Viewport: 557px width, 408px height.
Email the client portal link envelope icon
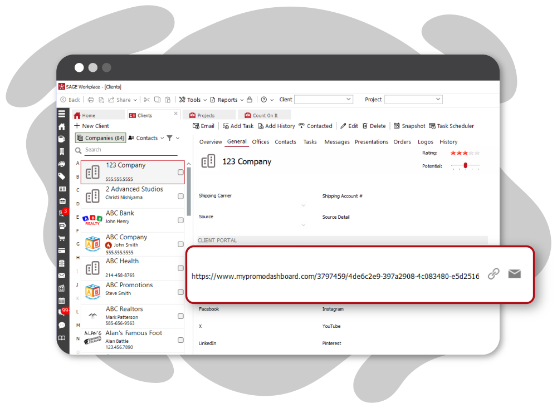coord(514,274)
